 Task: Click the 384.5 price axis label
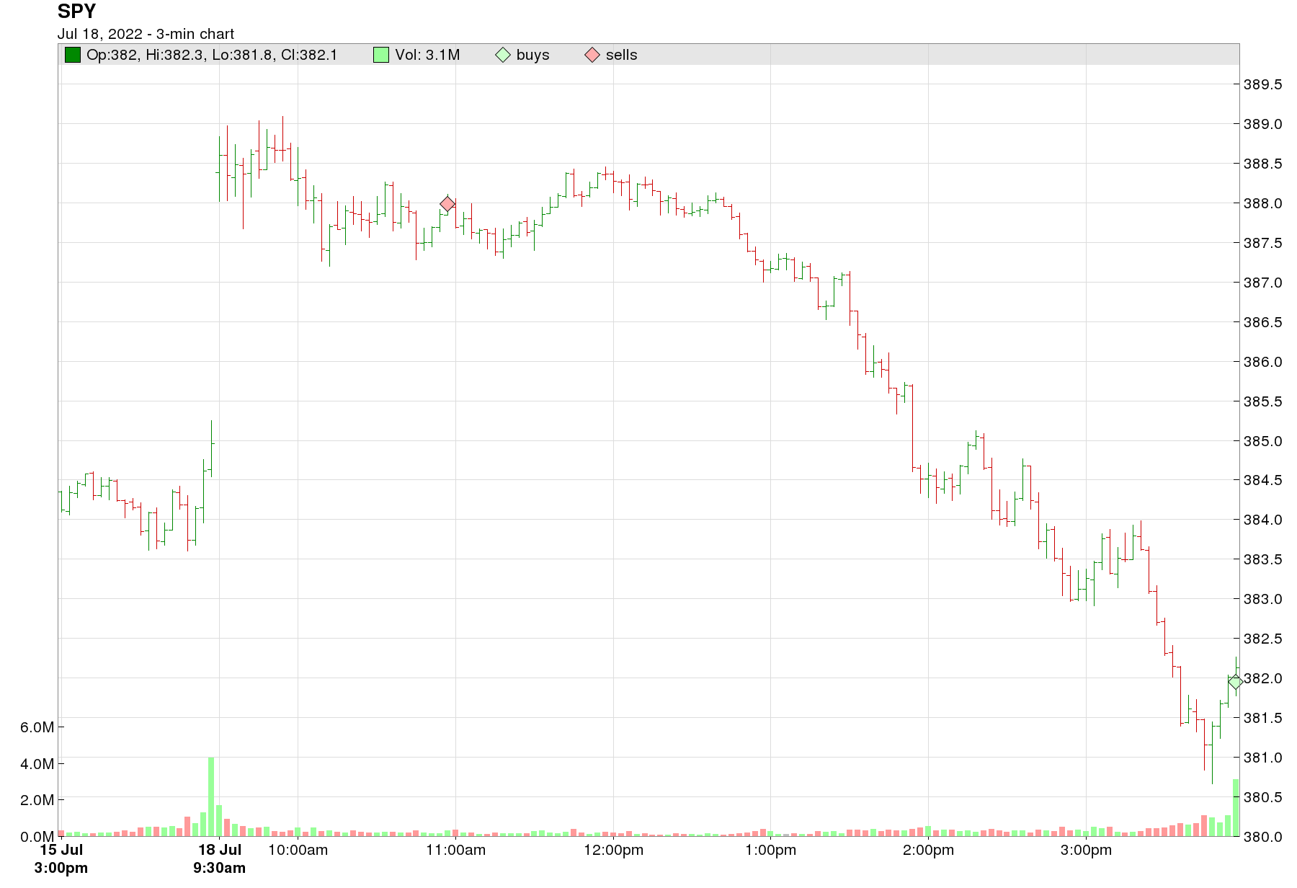(1263, 480)
